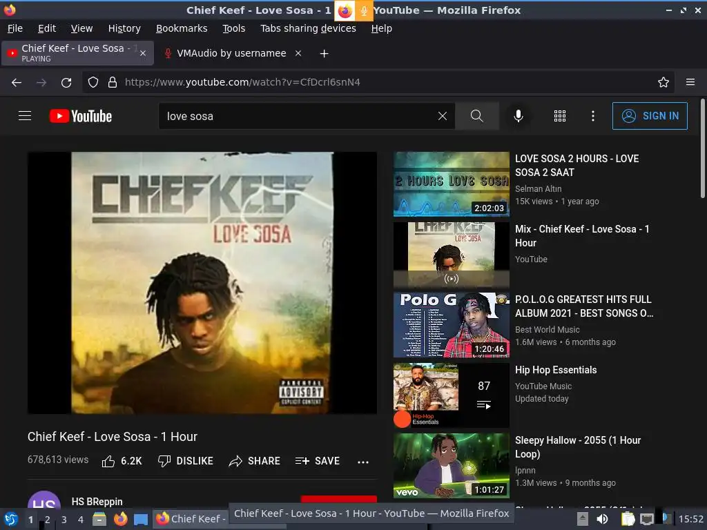Open Best World Music channel

point(547,329)
